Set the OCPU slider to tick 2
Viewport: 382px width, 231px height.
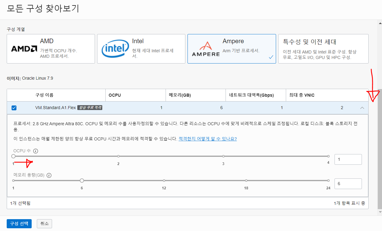click(118, 156)
